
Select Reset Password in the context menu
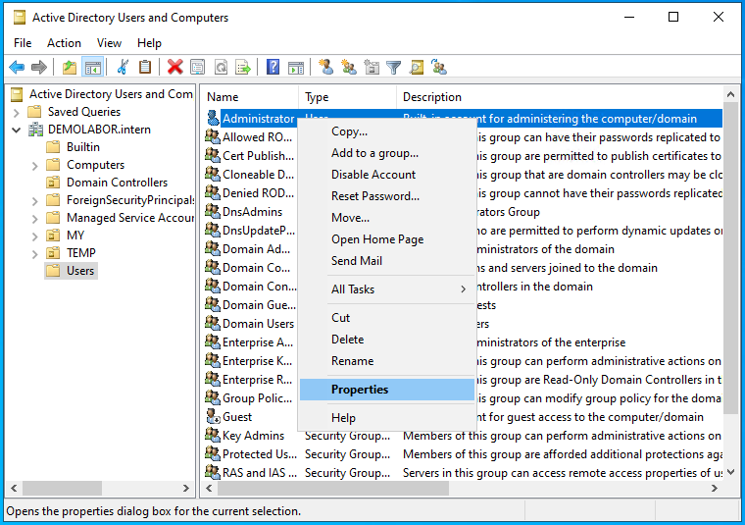tap(374, 196)
